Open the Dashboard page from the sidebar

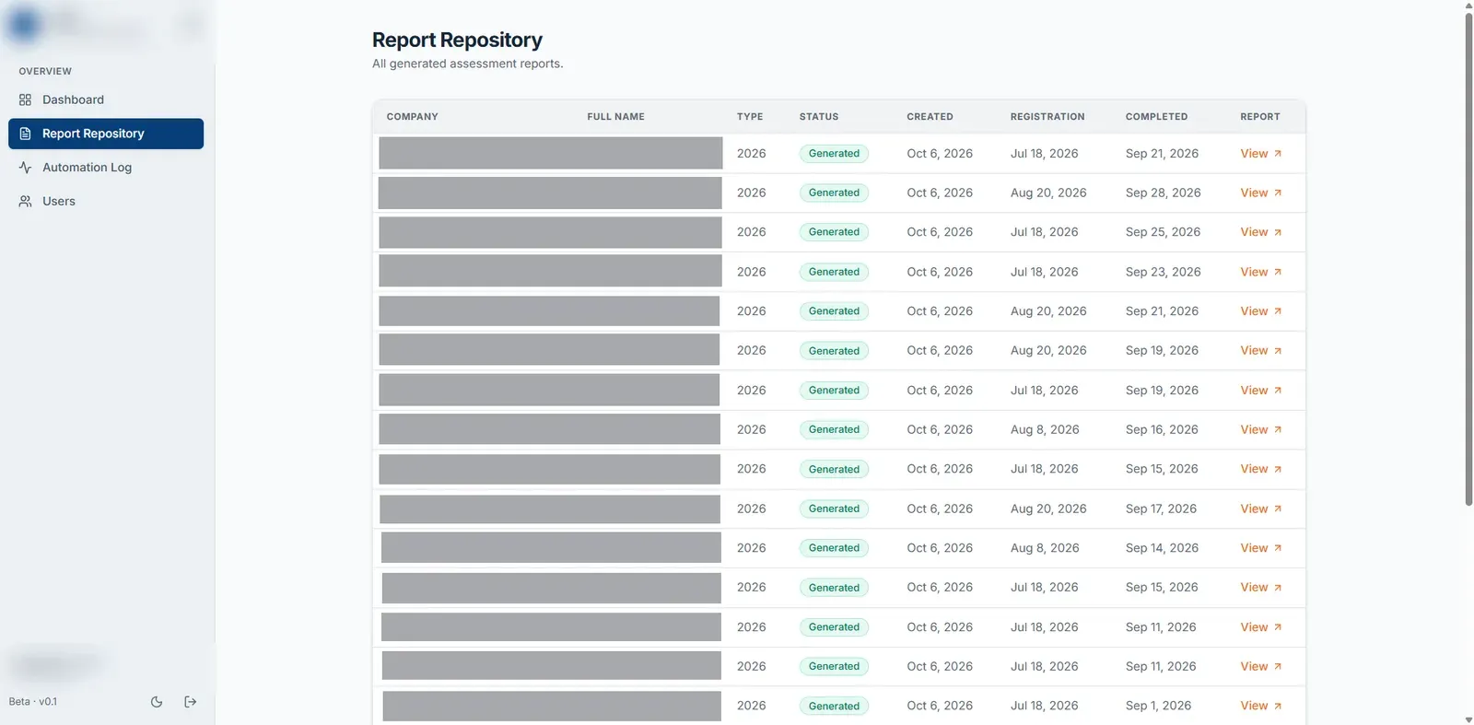[x=106, y=99]
